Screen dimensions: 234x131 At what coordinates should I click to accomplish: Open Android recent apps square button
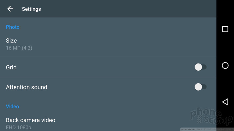pos(225,29)
